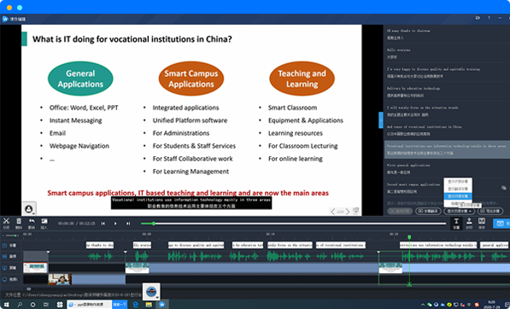Click the export subtitles button

point(490,211)
